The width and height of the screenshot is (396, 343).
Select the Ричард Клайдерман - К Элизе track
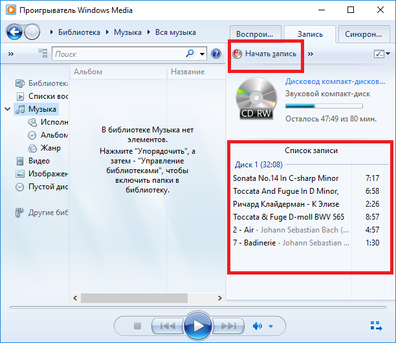click(x=306, y=203)
